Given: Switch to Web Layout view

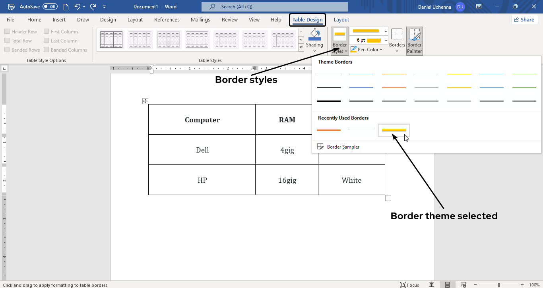Looking at the screenshot, I should pos(463,284).
